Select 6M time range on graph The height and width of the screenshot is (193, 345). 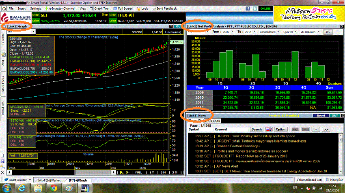[x=163, y=173]
